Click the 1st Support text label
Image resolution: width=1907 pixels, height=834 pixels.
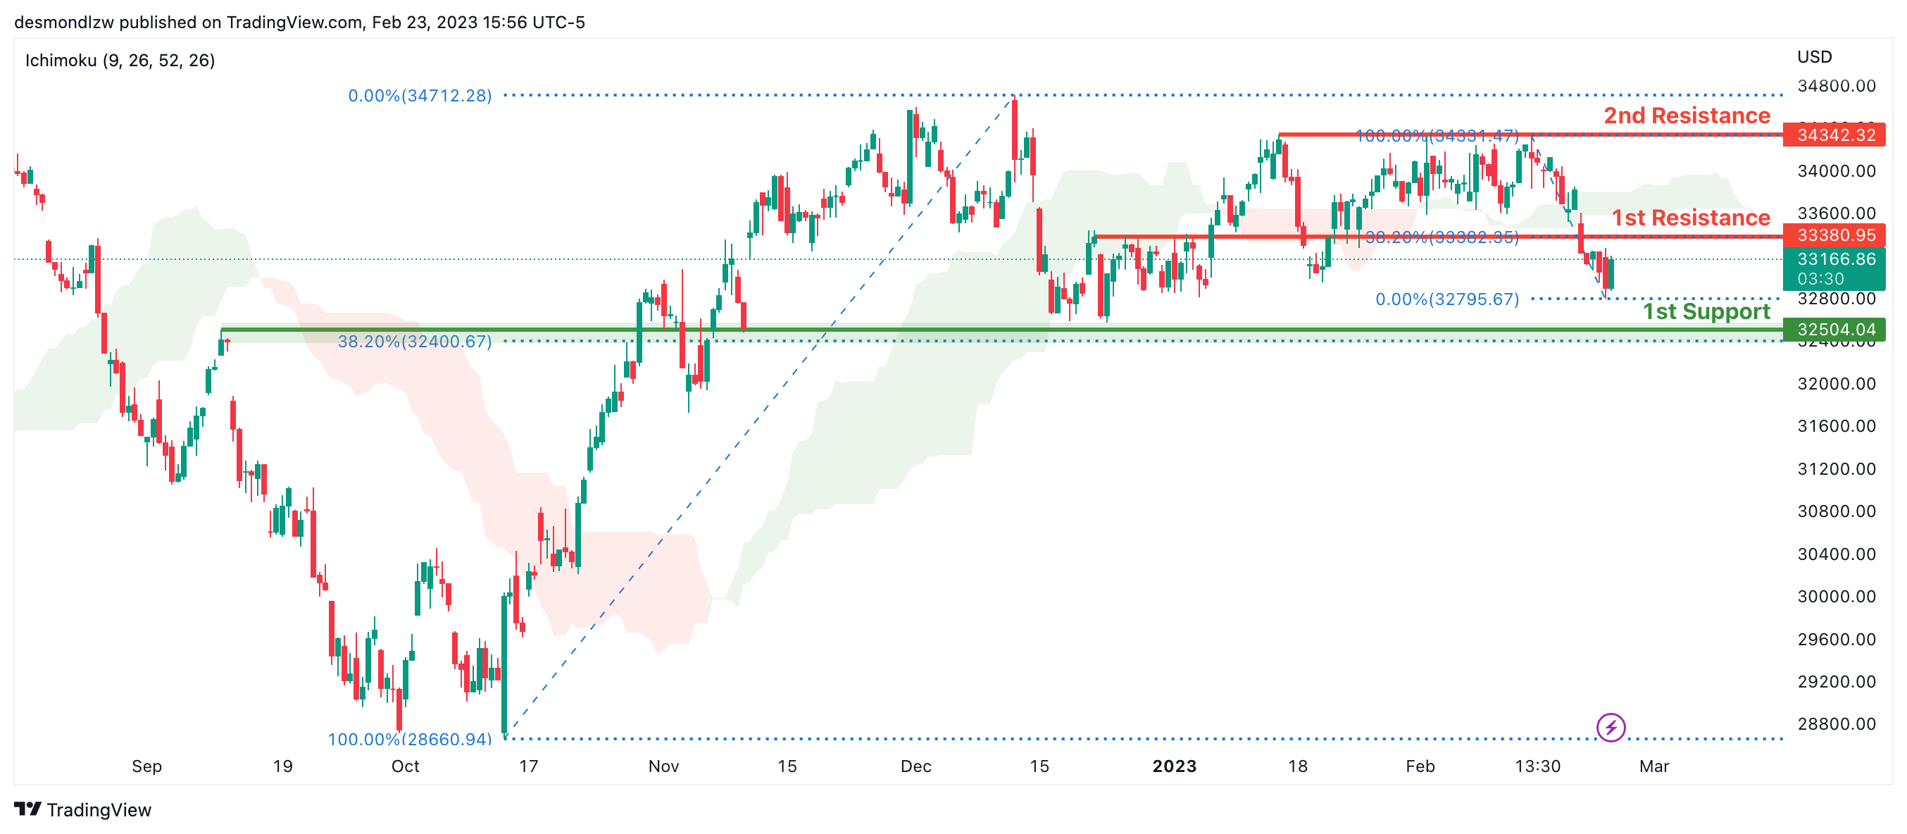(1706, 311)
